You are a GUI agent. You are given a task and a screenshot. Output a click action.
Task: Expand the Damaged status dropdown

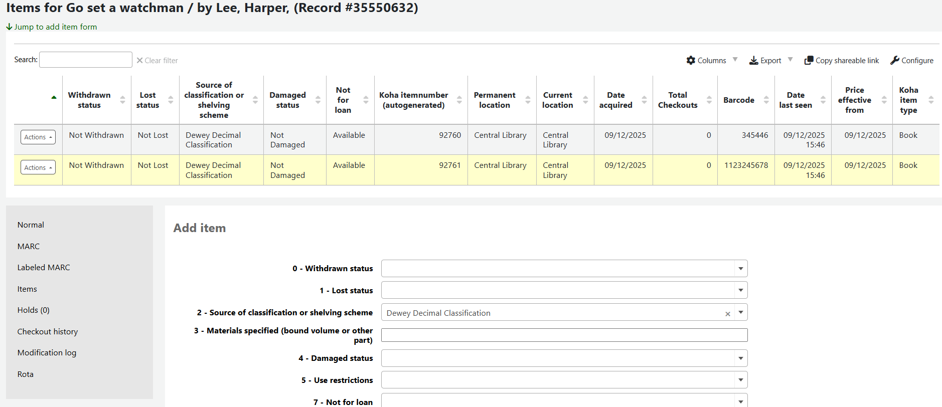coord(740,358)
